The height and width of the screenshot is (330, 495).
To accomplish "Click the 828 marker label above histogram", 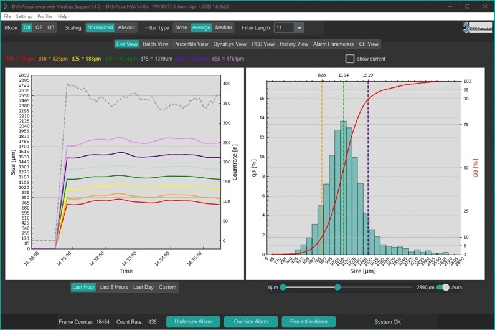I will click(x=322, y=75).
